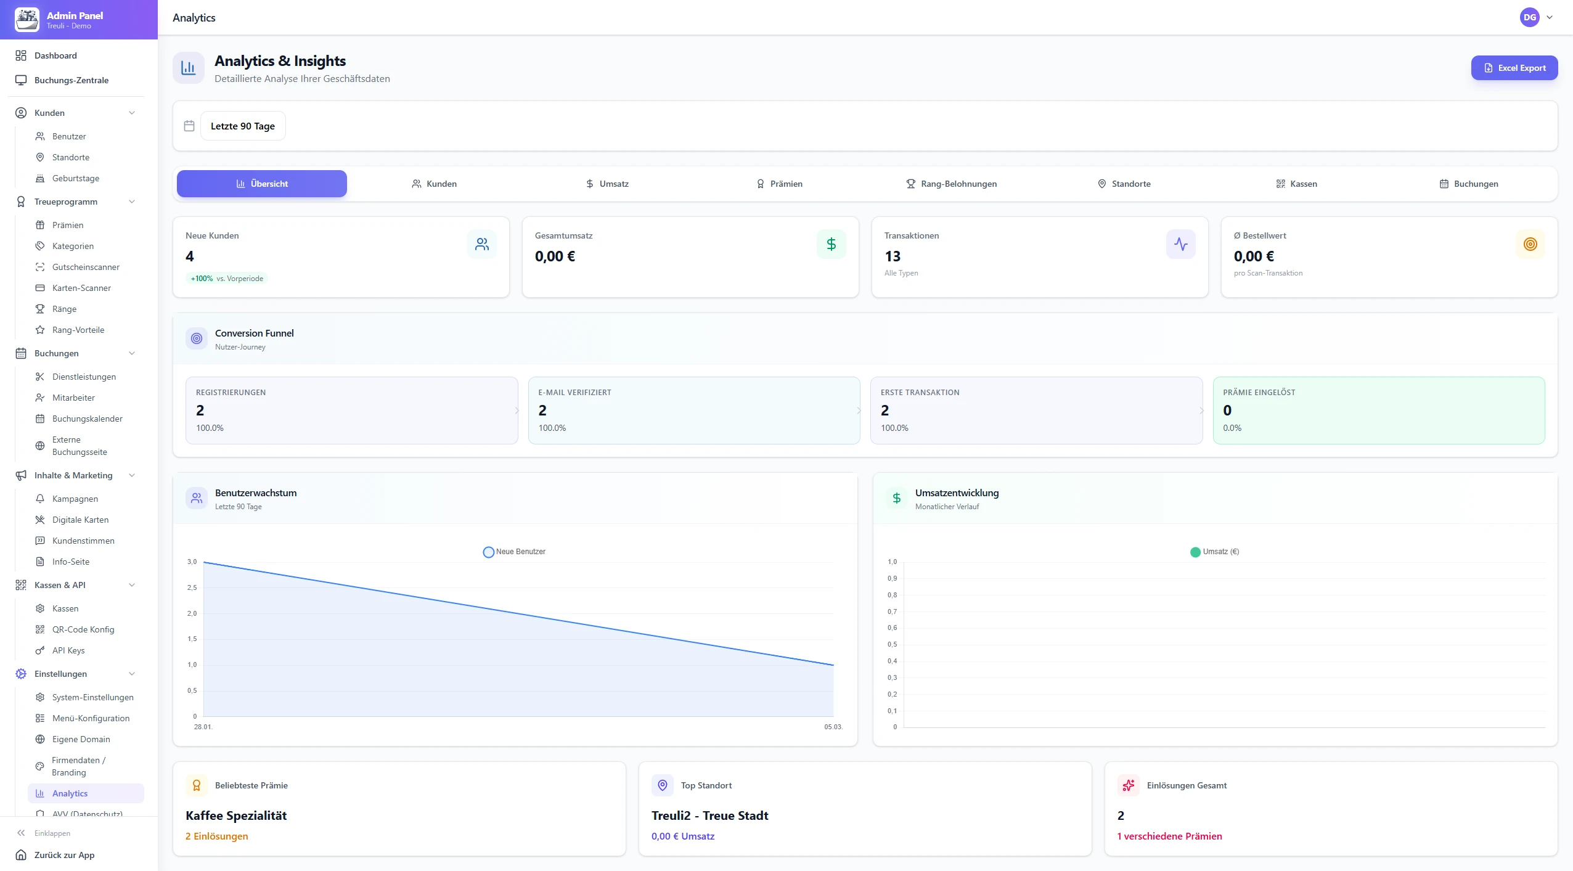1573x871 pixels.
Task: Collapse the Kunden sidebar section
Action: click(131, 113)
